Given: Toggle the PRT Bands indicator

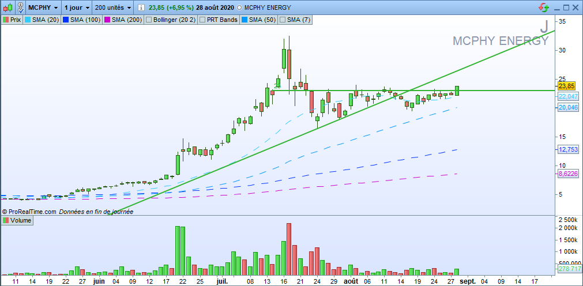Looking at the screenshot, I should 219,20.
